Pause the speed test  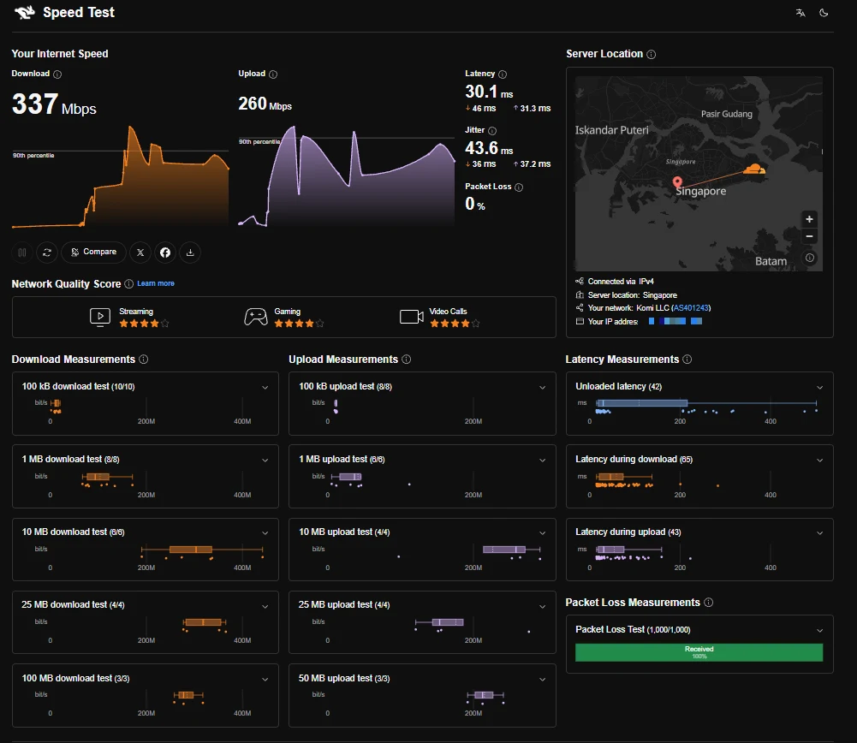pos(22,253)
